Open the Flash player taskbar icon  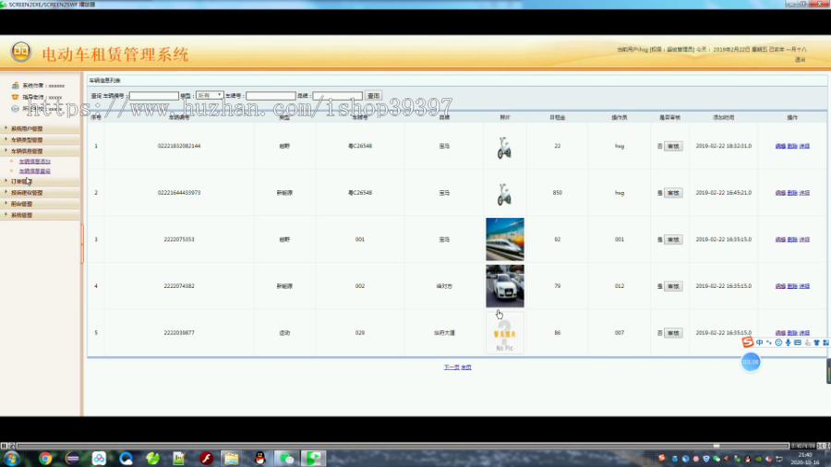(206, 459)
